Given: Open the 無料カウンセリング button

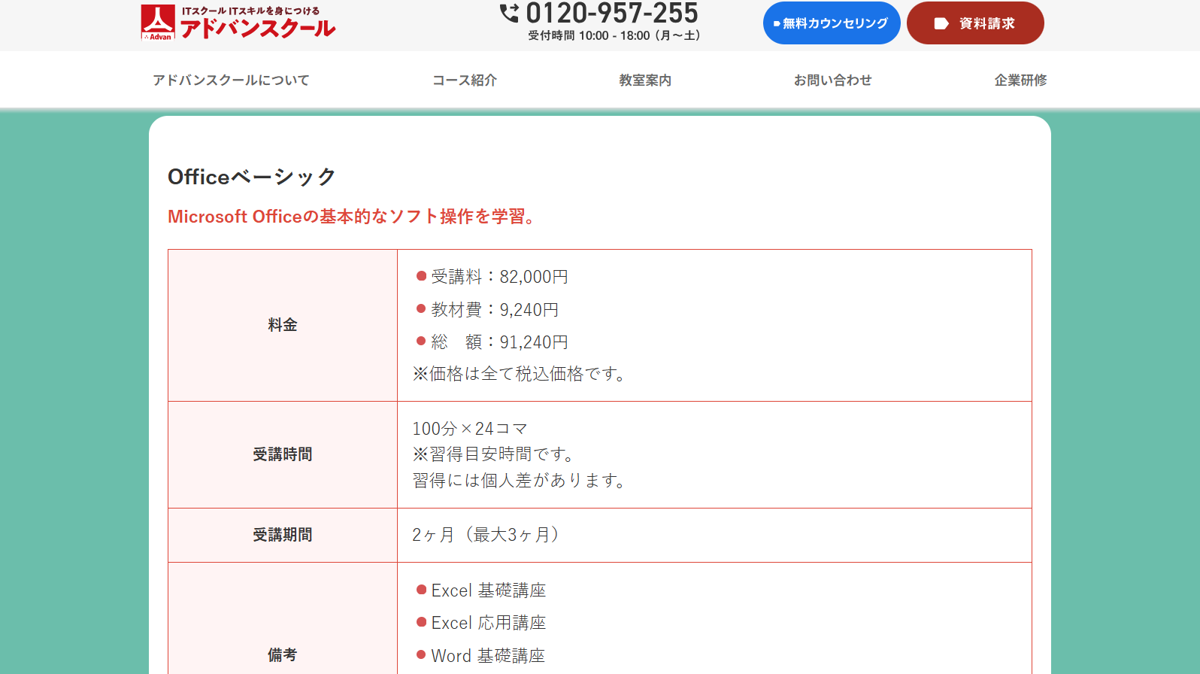Looking at the screenshot, I should pyautogui.click(x=832, y=23).
